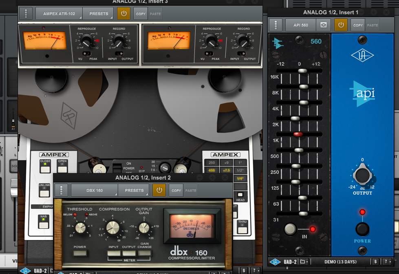Click COPY in the API 560 toolbar

click(x=358, y=25)
